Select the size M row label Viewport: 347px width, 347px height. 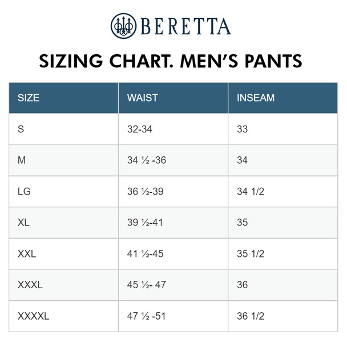(22, 160)
